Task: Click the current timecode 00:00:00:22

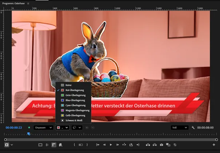Action: point(14,128)
